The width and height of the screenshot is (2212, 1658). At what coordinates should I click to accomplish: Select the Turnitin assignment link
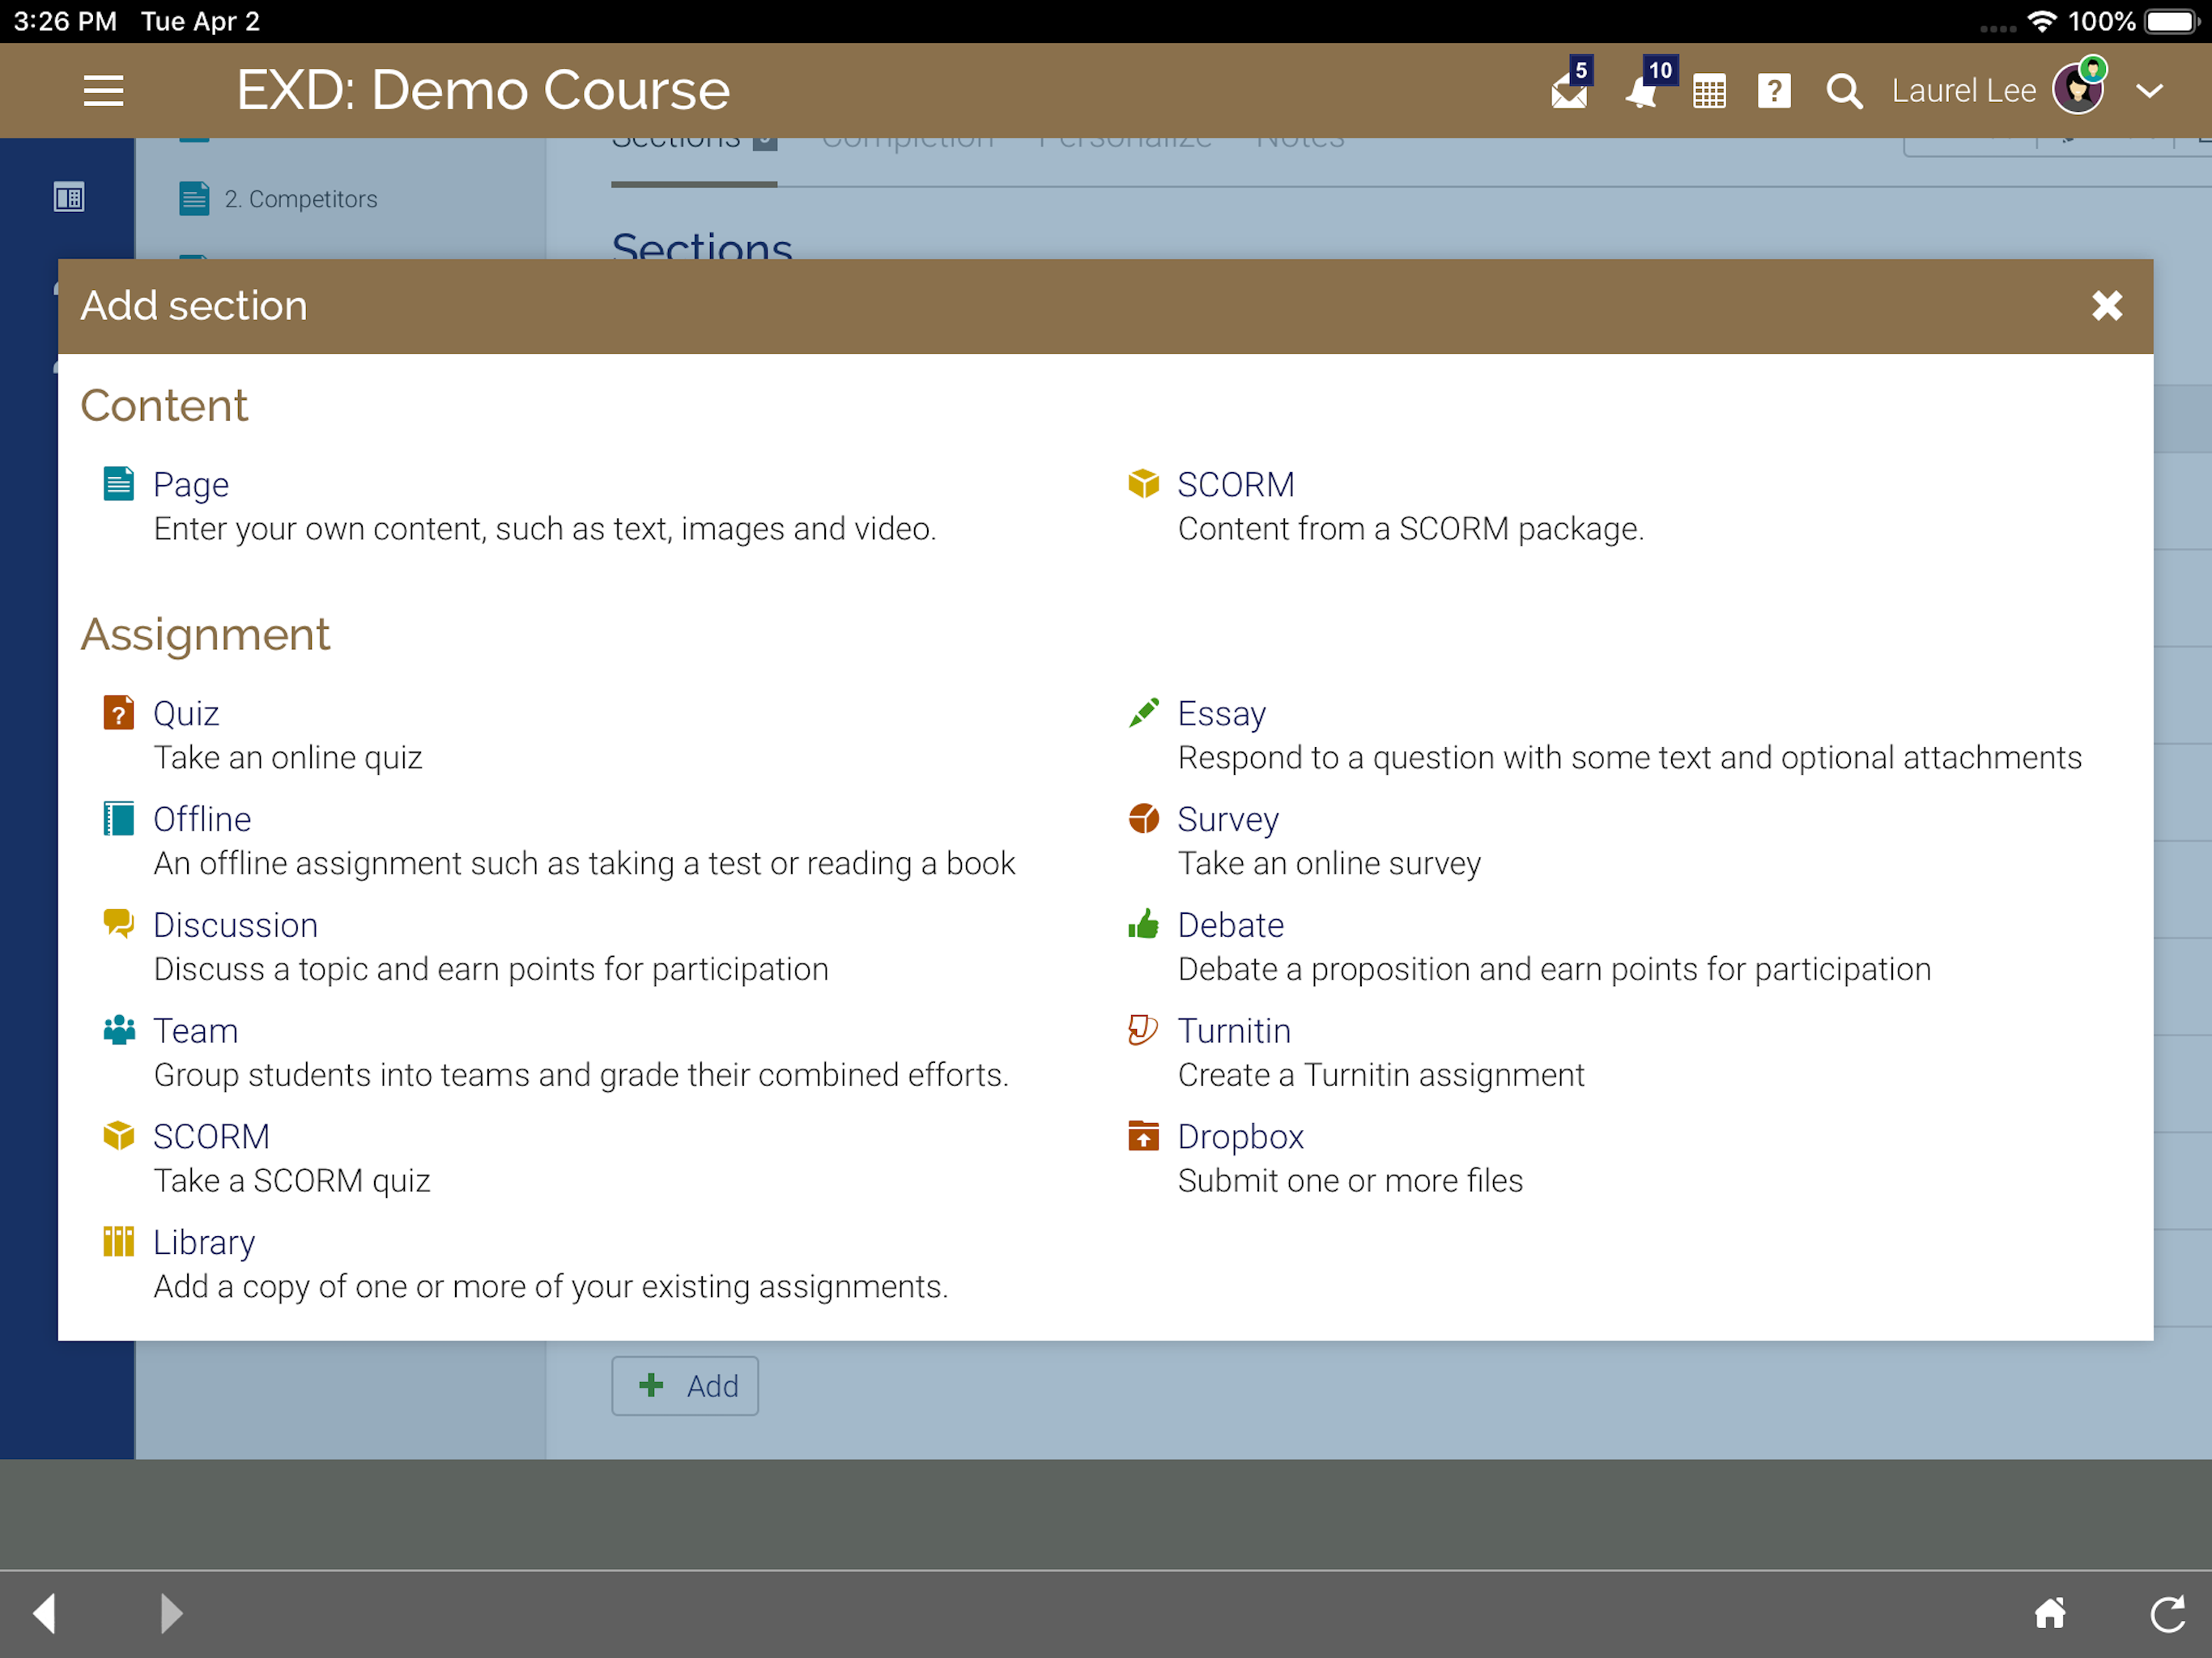tap(1234, 1031)
